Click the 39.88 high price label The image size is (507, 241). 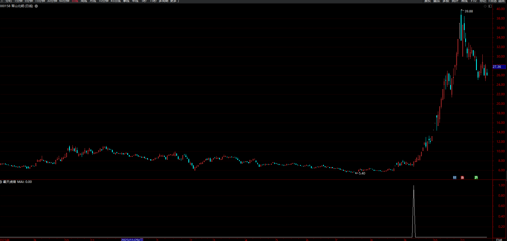[x=469, y=11]
